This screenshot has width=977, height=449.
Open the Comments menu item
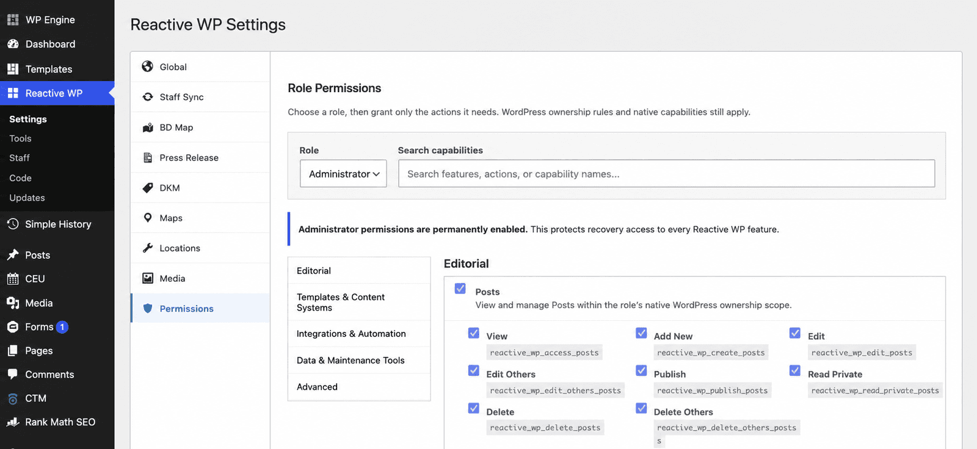tap(57, 375)
